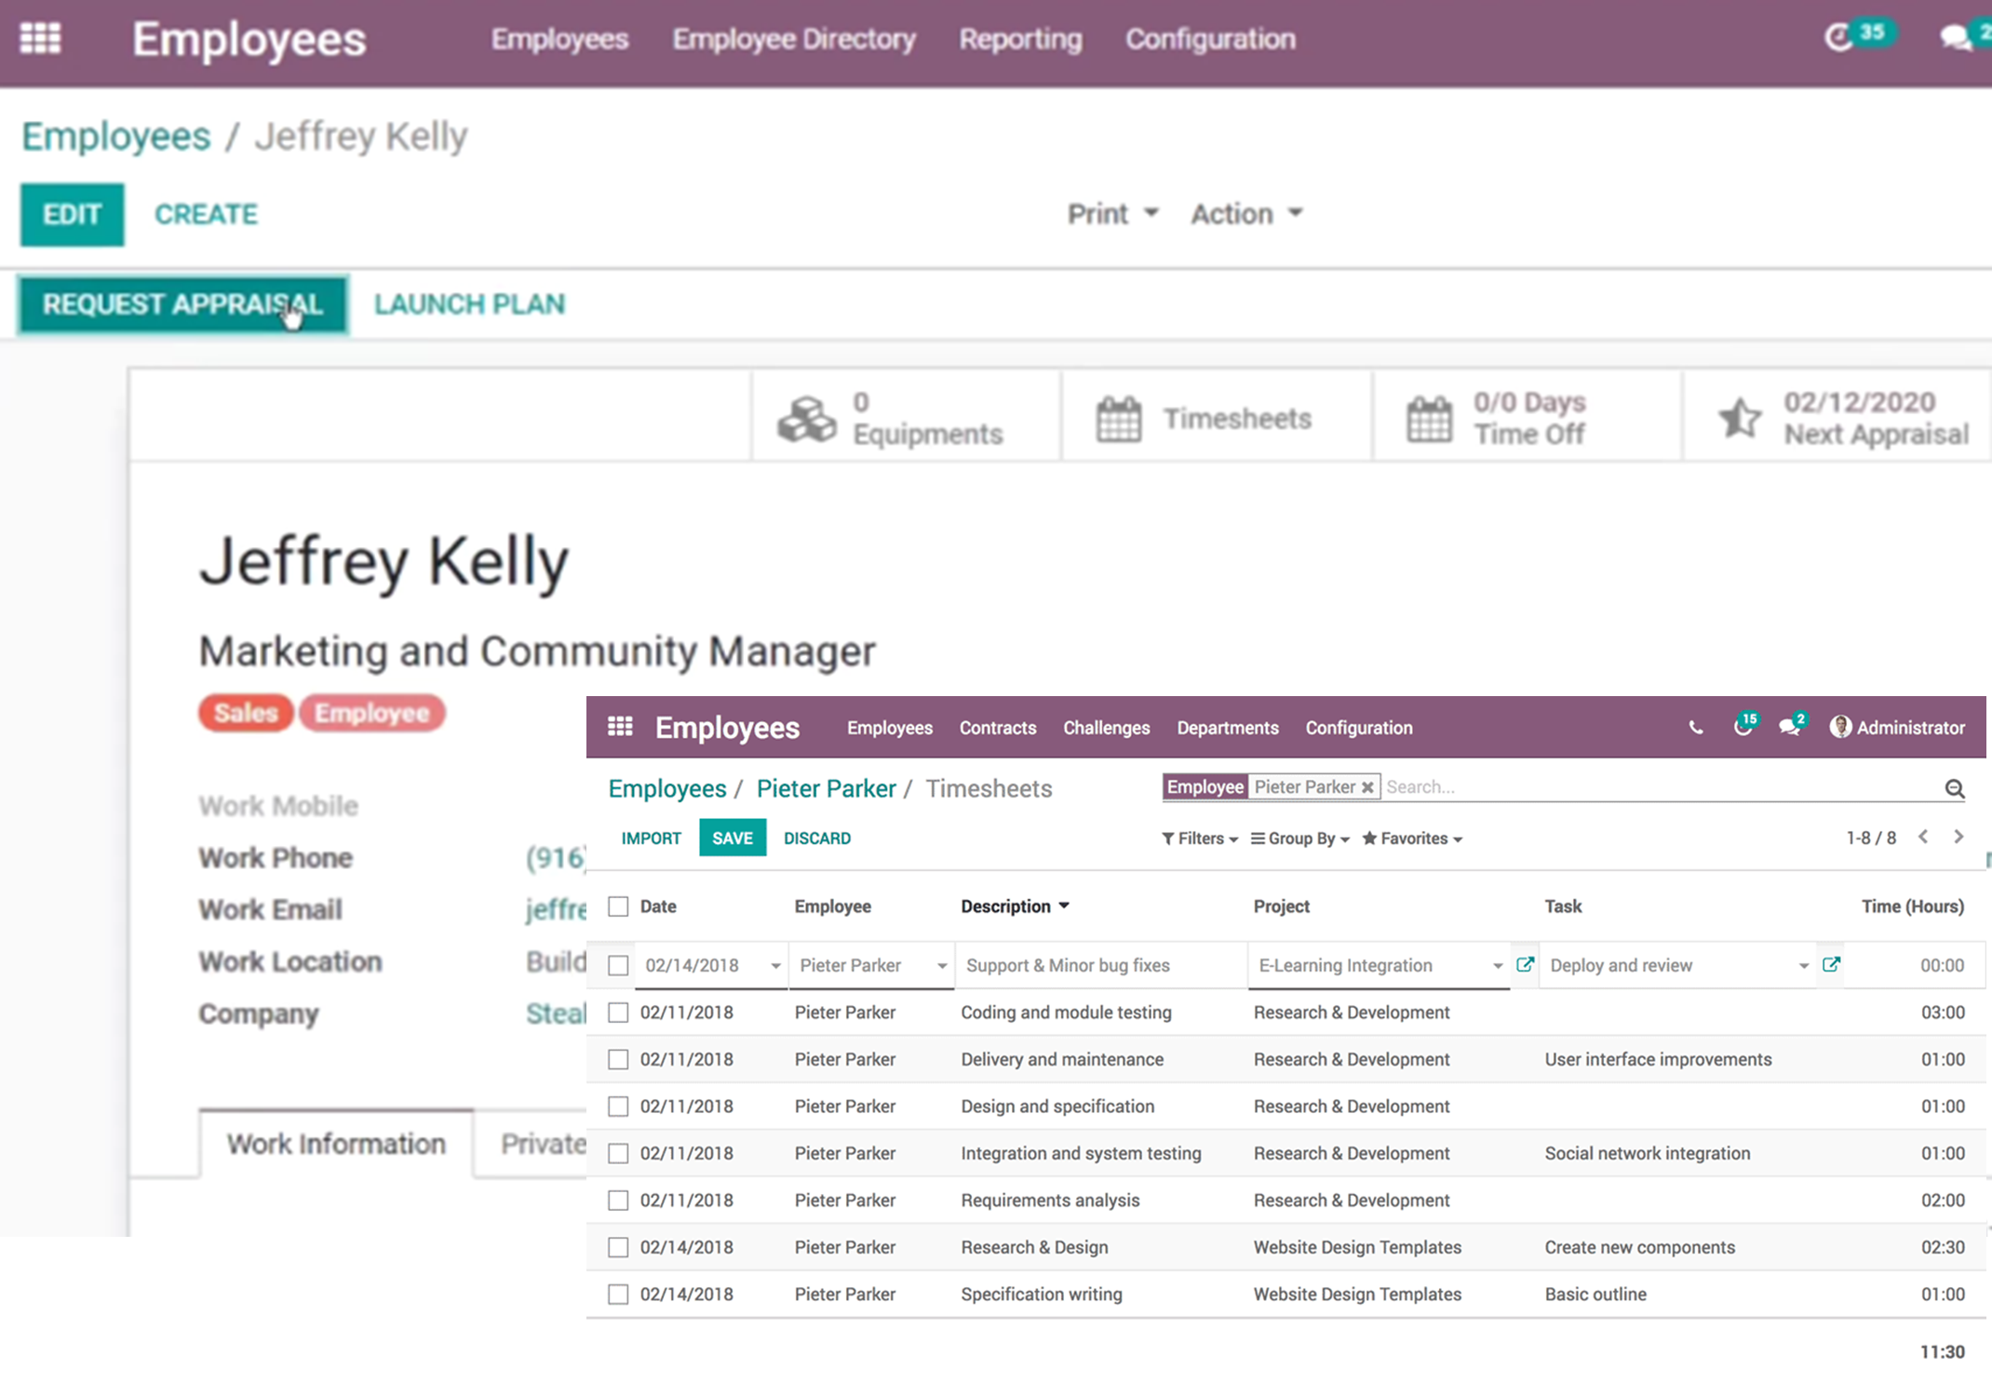Click phone icon in Timesheets window header
The width and height of the screenshot is (1992, 1382).
pos(1696,728)
